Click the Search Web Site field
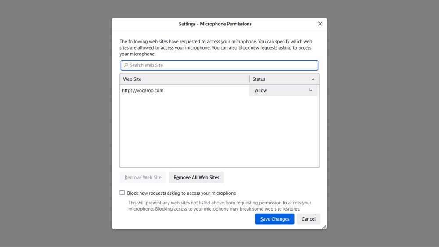The height and width of the screenshot is (247, 439). point(219,65)
